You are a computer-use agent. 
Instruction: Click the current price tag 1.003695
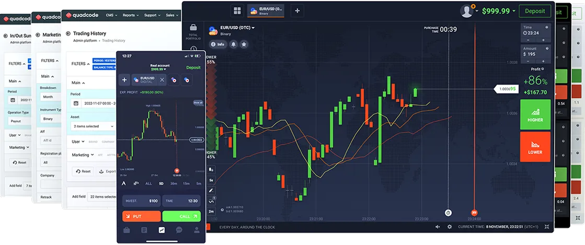coord(507,89)
